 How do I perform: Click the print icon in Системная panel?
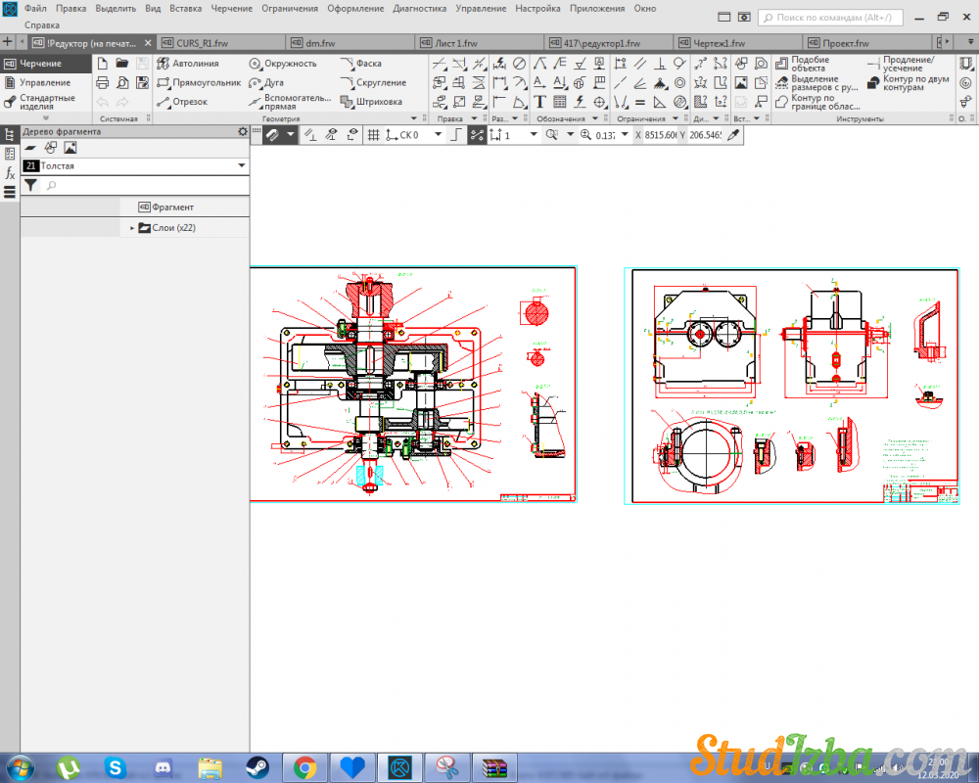pos(102,82)
